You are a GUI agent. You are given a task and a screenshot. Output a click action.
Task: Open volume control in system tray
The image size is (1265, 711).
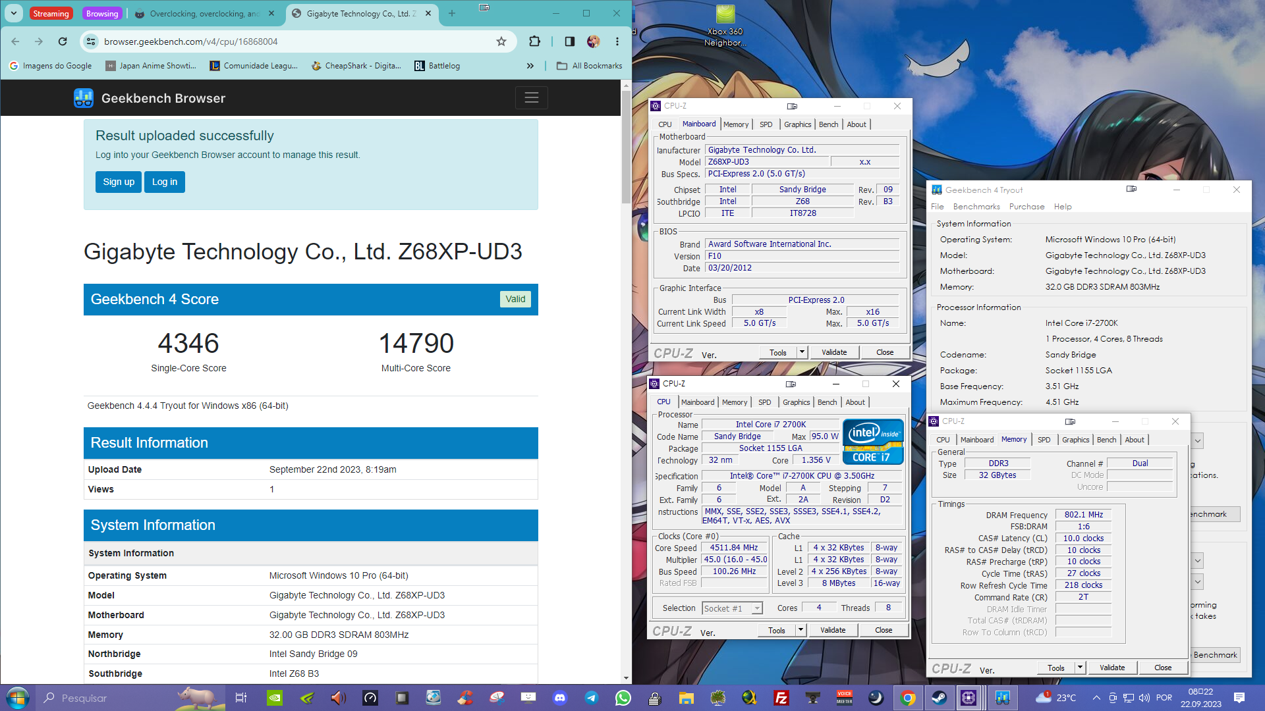[x=1144, y=698]
